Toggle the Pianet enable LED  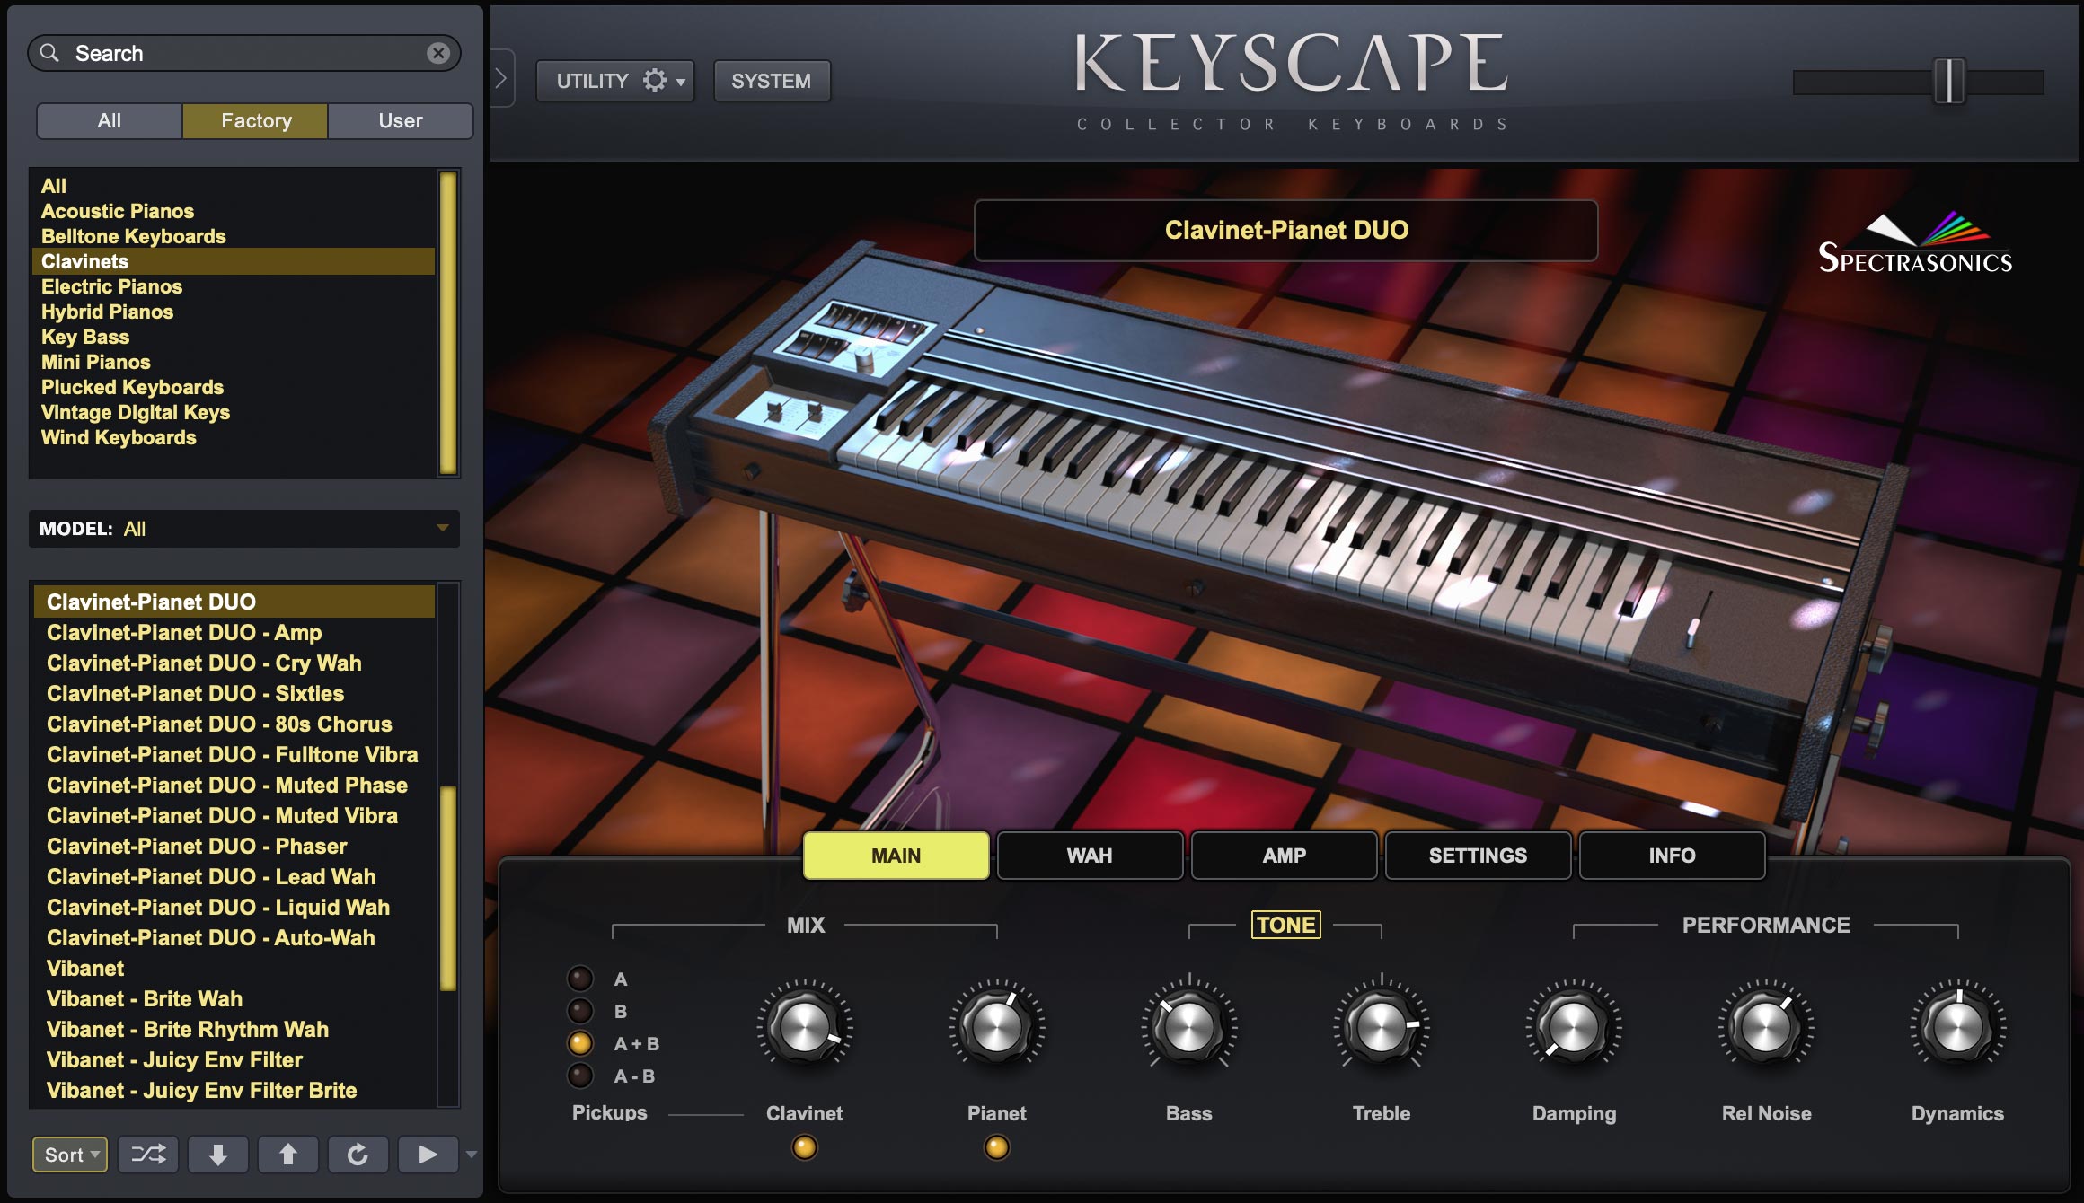coord(997,1147)
